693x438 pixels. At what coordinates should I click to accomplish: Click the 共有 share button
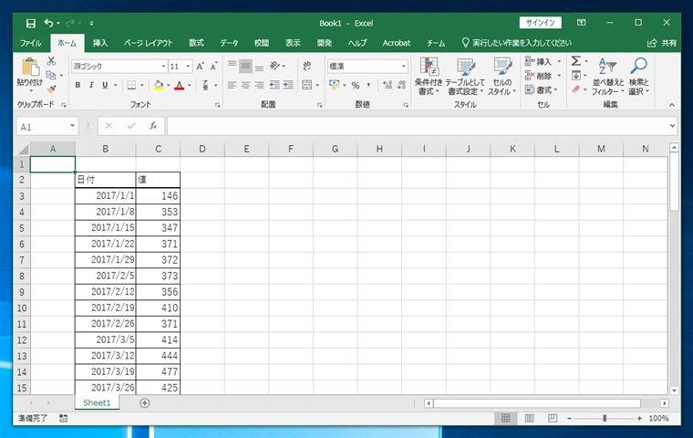point(662,43)
